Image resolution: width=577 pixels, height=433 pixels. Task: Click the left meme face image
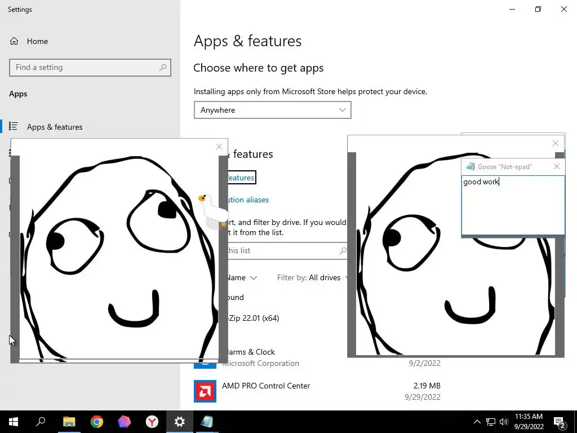[x=118, y=257]
